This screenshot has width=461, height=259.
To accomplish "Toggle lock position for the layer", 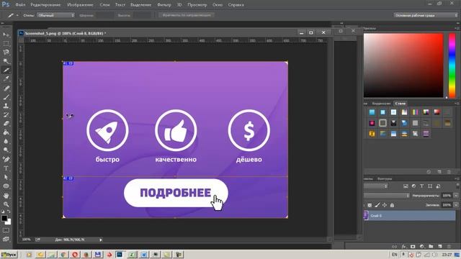I will [x=385, y=205].
